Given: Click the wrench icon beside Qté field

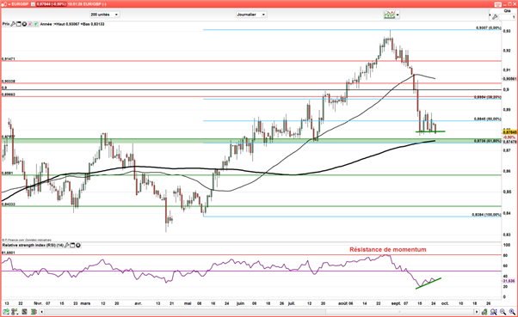Looking at the screenshot, I should coord(495,17).
